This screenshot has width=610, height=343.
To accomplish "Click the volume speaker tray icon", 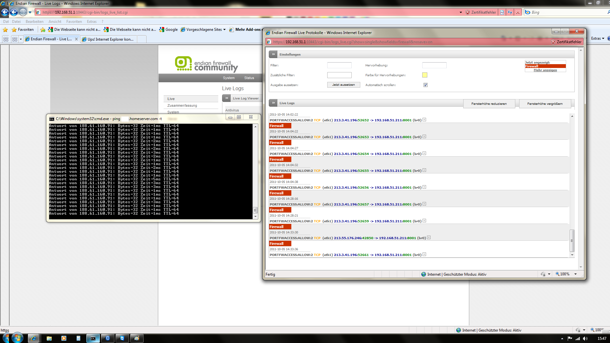I will pos(585,339).
